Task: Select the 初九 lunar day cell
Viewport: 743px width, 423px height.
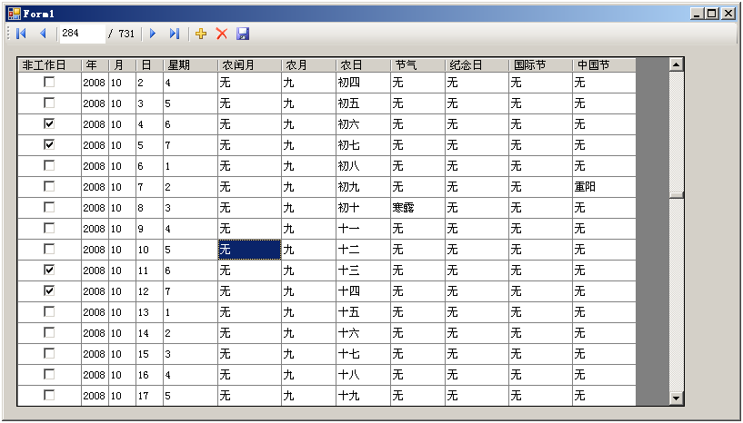Action: click(x=364, y=187)
